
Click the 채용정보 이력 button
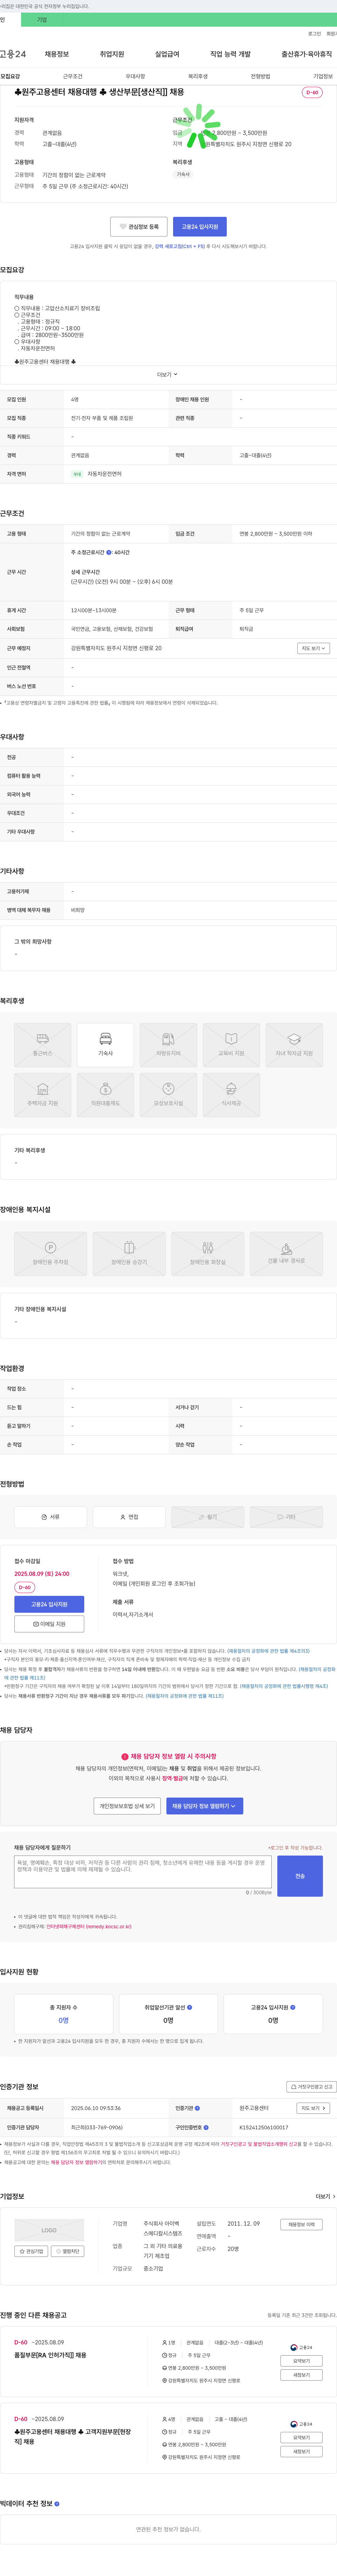pyautogui.click(x=301, y=2224)
